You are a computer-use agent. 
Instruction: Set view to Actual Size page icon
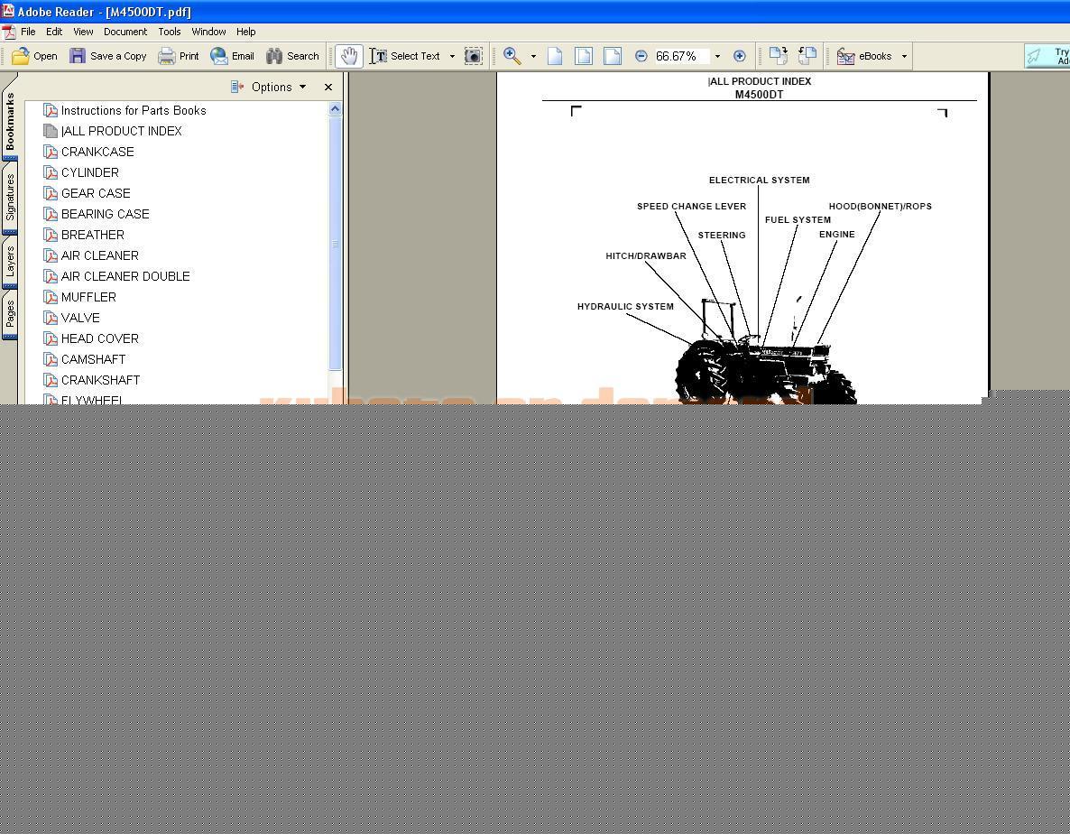(x=555, y=56)
